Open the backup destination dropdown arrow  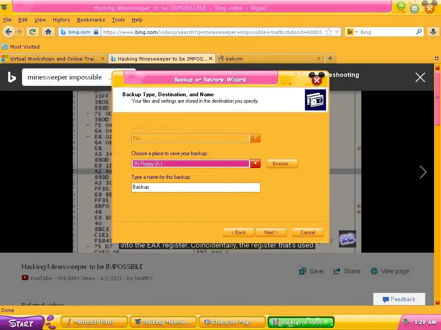point(255,164)
